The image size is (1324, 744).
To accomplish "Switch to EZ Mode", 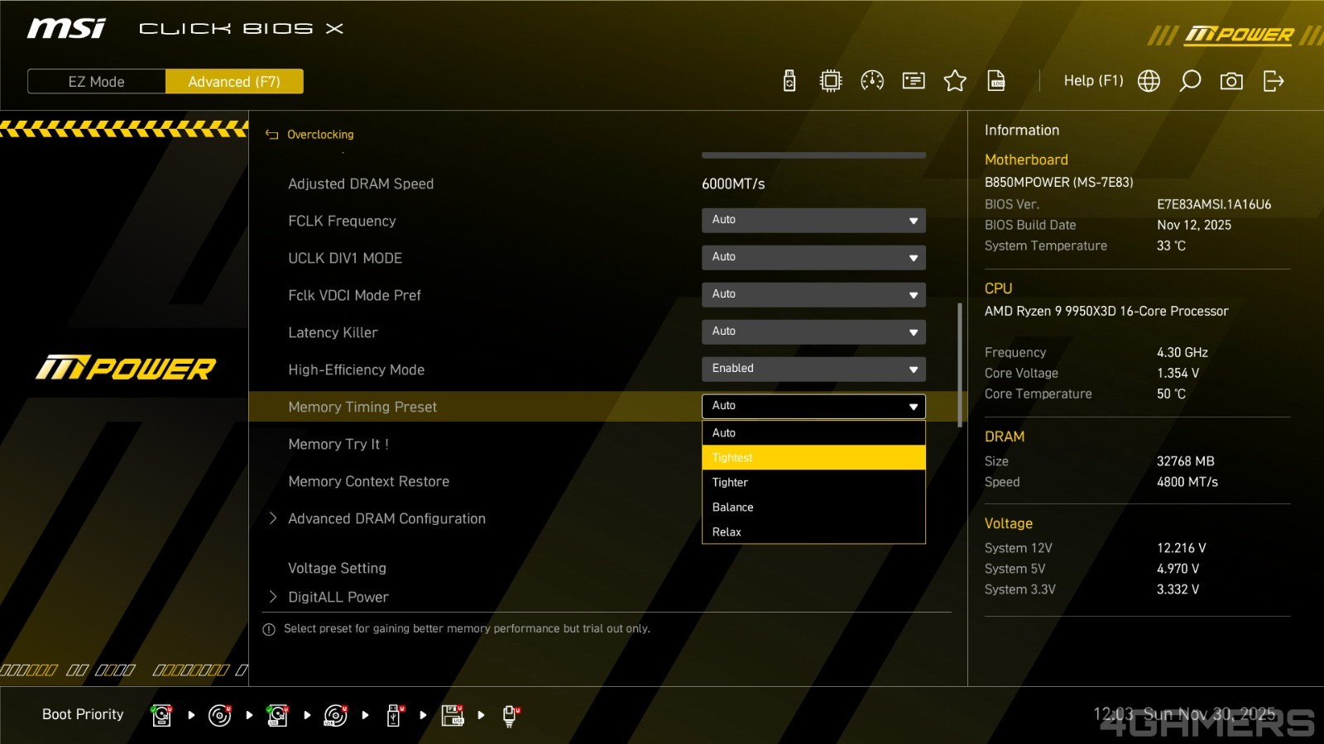I will 97,82.
